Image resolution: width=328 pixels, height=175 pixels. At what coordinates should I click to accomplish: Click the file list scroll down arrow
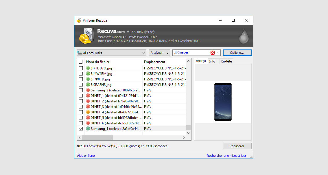[x=189, y=133]
